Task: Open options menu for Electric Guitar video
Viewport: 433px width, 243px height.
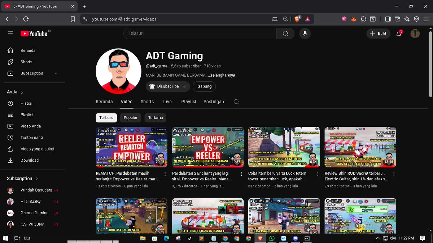Action: pyautogui.click(x=394, y=174)
